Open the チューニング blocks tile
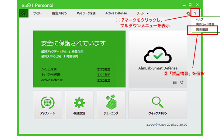Screen dimensions: 220x136 click(x=111, y=105)
